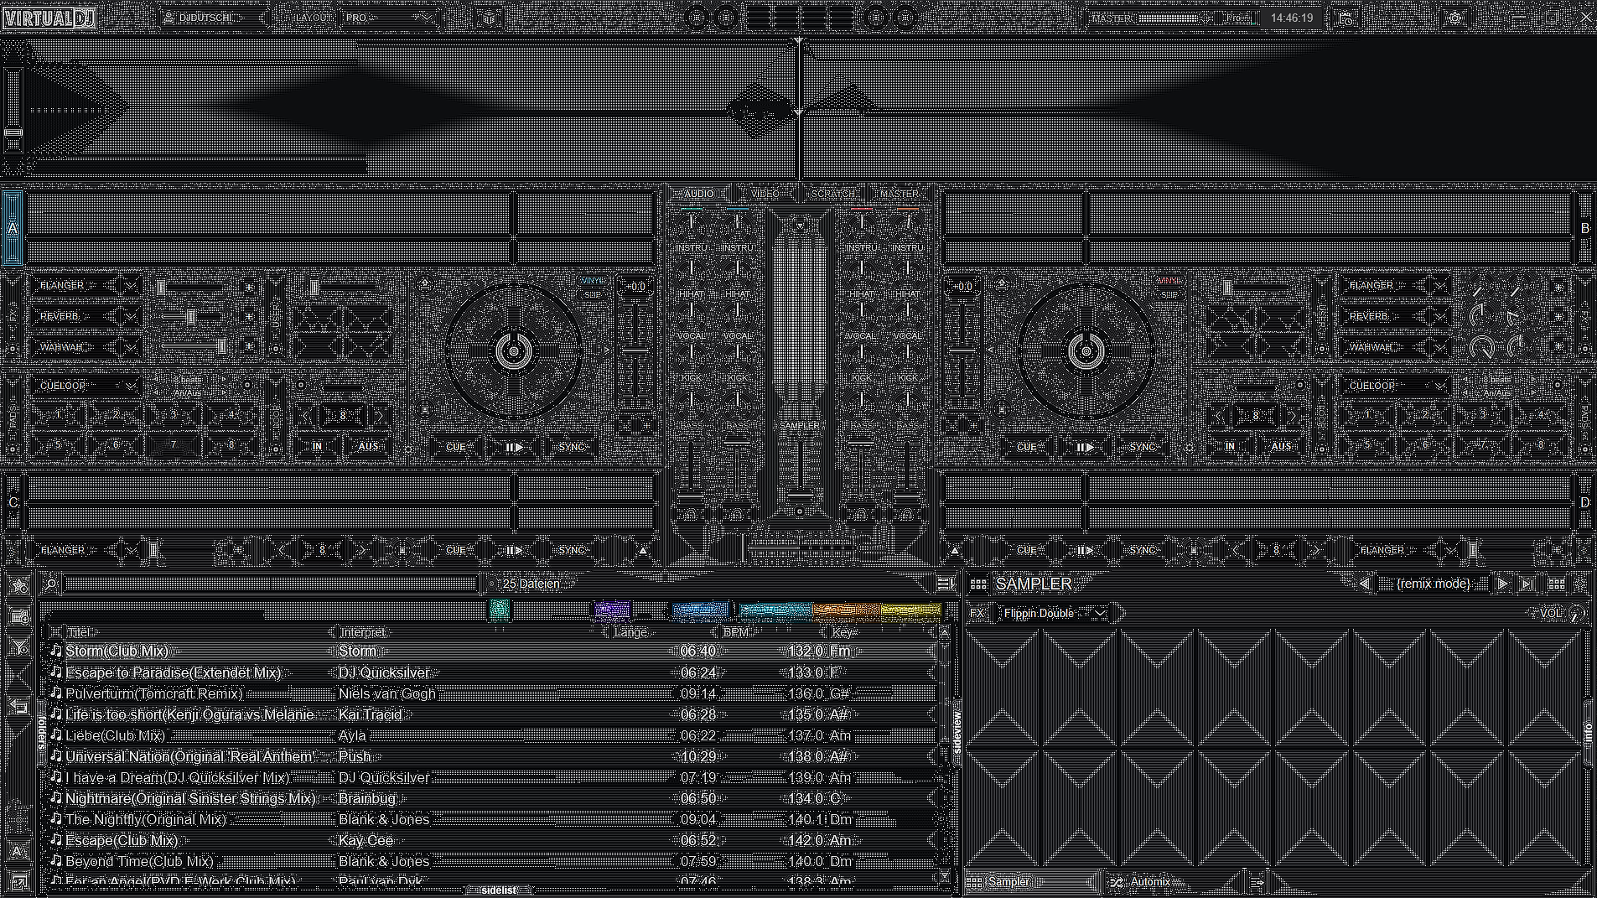Viewport: 1597px width, 898px height.
Task: Open browser list options icon next to 25 Dateien
Action: pos(945,584)
